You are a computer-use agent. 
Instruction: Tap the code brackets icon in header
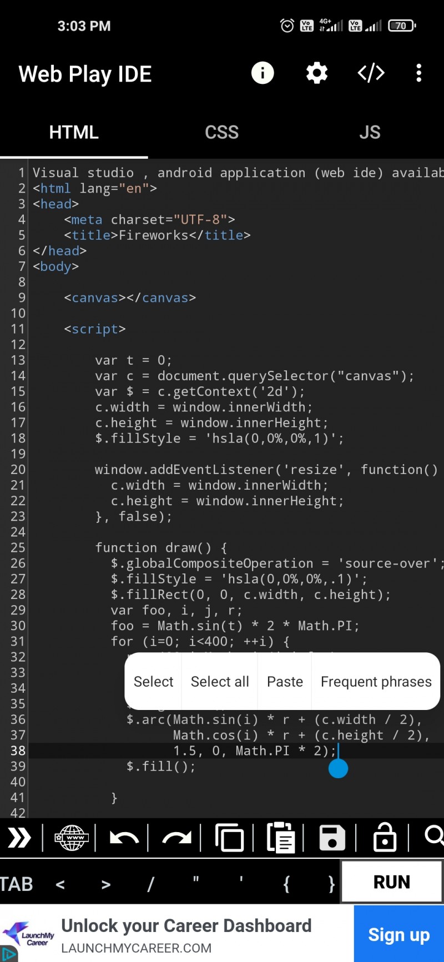coord(371,73)
